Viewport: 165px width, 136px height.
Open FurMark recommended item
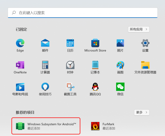(103, 126)
